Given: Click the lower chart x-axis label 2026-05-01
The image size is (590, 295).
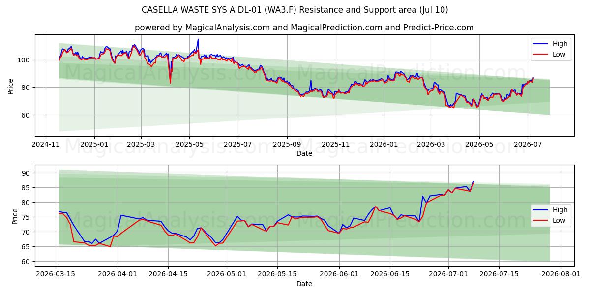Looking at the screenshot, I should (x=227, y=275).
